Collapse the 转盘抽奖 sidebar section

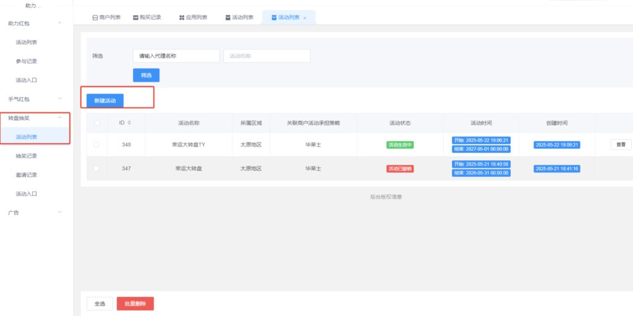[x=59, y=117]
